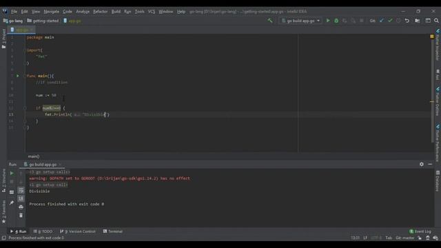Open the Edit menu
The width and height of the screenshot is (441, 248).
pyautogui.click(x=25, y=12)
